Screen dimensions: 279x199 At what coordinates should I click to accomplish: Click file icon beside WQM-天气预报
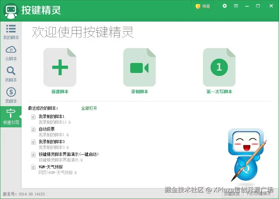coord(33,167)
